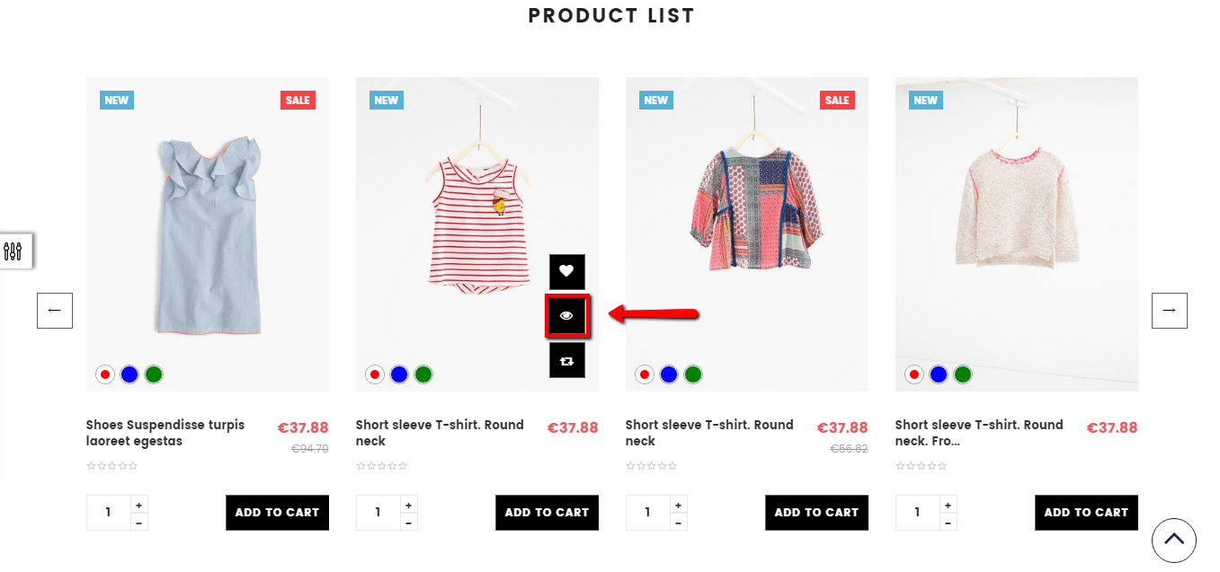Decrease quantity for the second product
Viewport: 1220px width, 572px height.
click(409, 522)
